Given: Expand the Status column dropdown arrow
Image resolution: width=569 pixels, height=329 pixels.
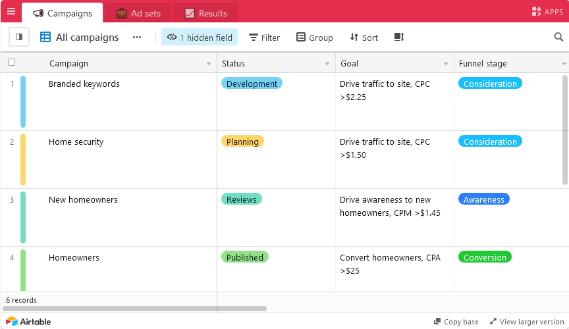Looking at the screenshot, I should click(x=327, y=64).
